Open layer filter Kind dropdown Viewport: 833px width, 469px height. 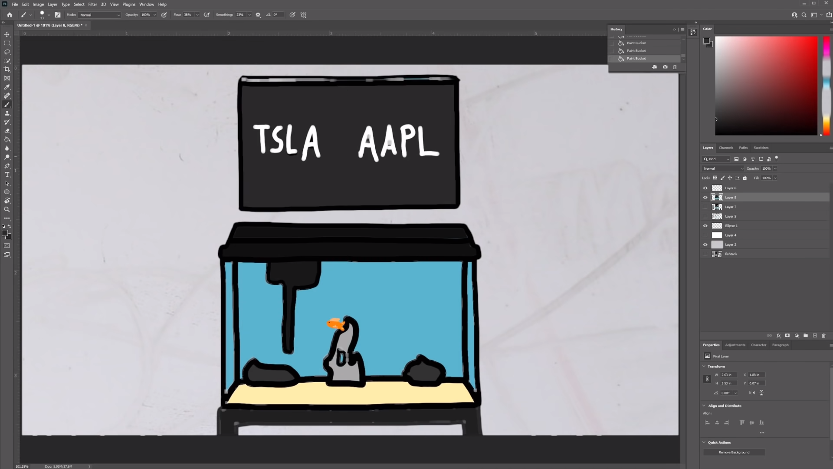click(x=716, y=159)
